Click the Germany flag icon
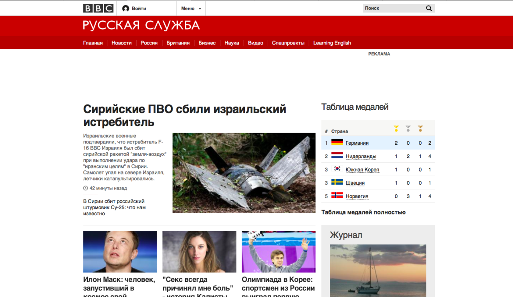513x297 pixels. click(x=337, y=142)
